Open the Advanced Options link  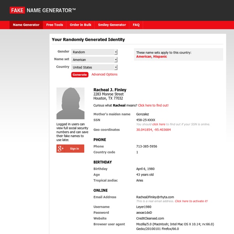[104, 74]
